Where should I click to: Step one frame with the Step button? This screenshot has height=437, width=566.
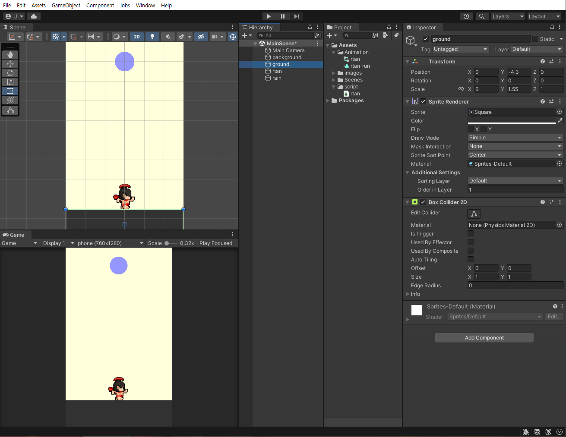[297, 16]
